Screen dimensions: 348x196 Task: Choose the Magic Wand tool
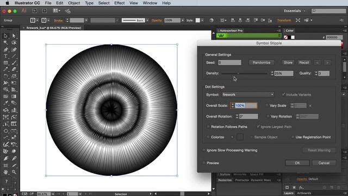6,42
